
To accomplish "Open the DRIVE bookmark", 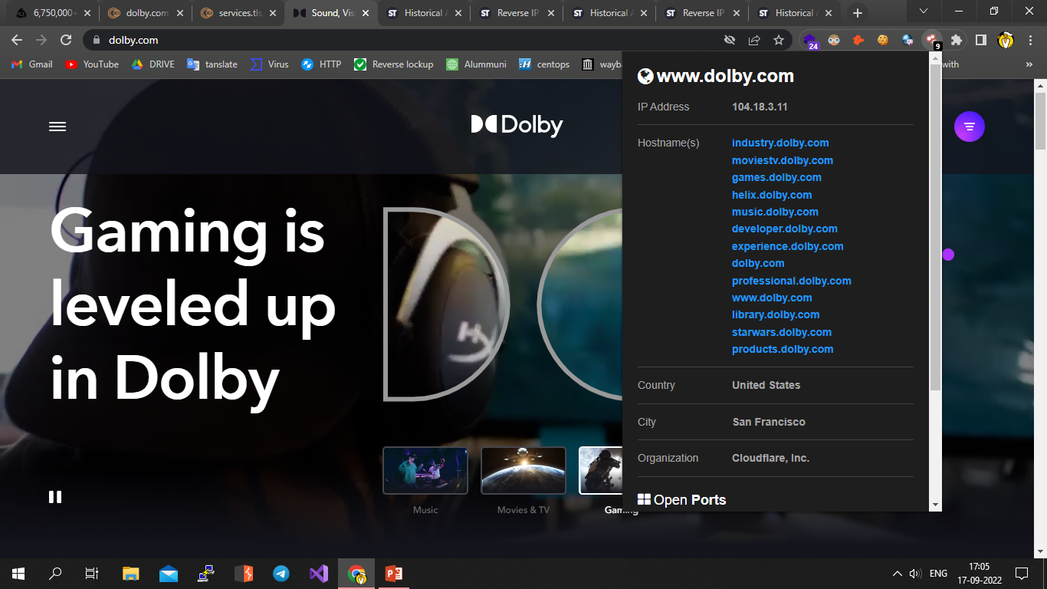I will (x=153, y=64).
